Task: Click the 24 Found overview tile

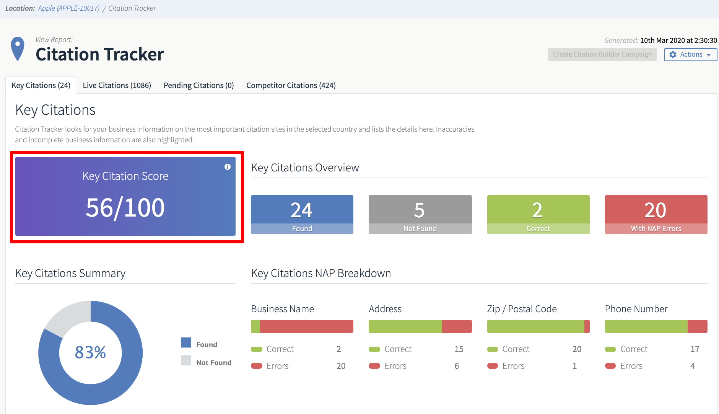Action: (x=302, y=215)
